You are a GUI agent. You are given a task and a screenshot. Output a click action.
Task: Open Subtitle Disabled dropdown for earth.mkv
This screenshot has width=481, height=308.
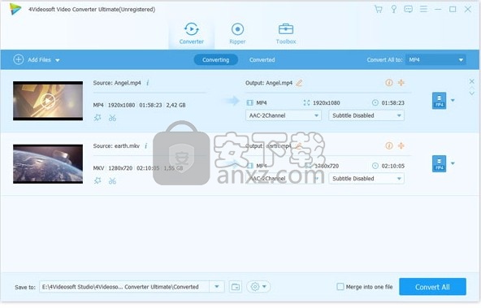click(366, 179)
